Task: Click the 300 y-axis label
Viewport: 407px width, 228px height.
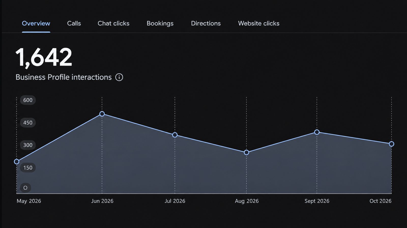Action: point(28,145)
